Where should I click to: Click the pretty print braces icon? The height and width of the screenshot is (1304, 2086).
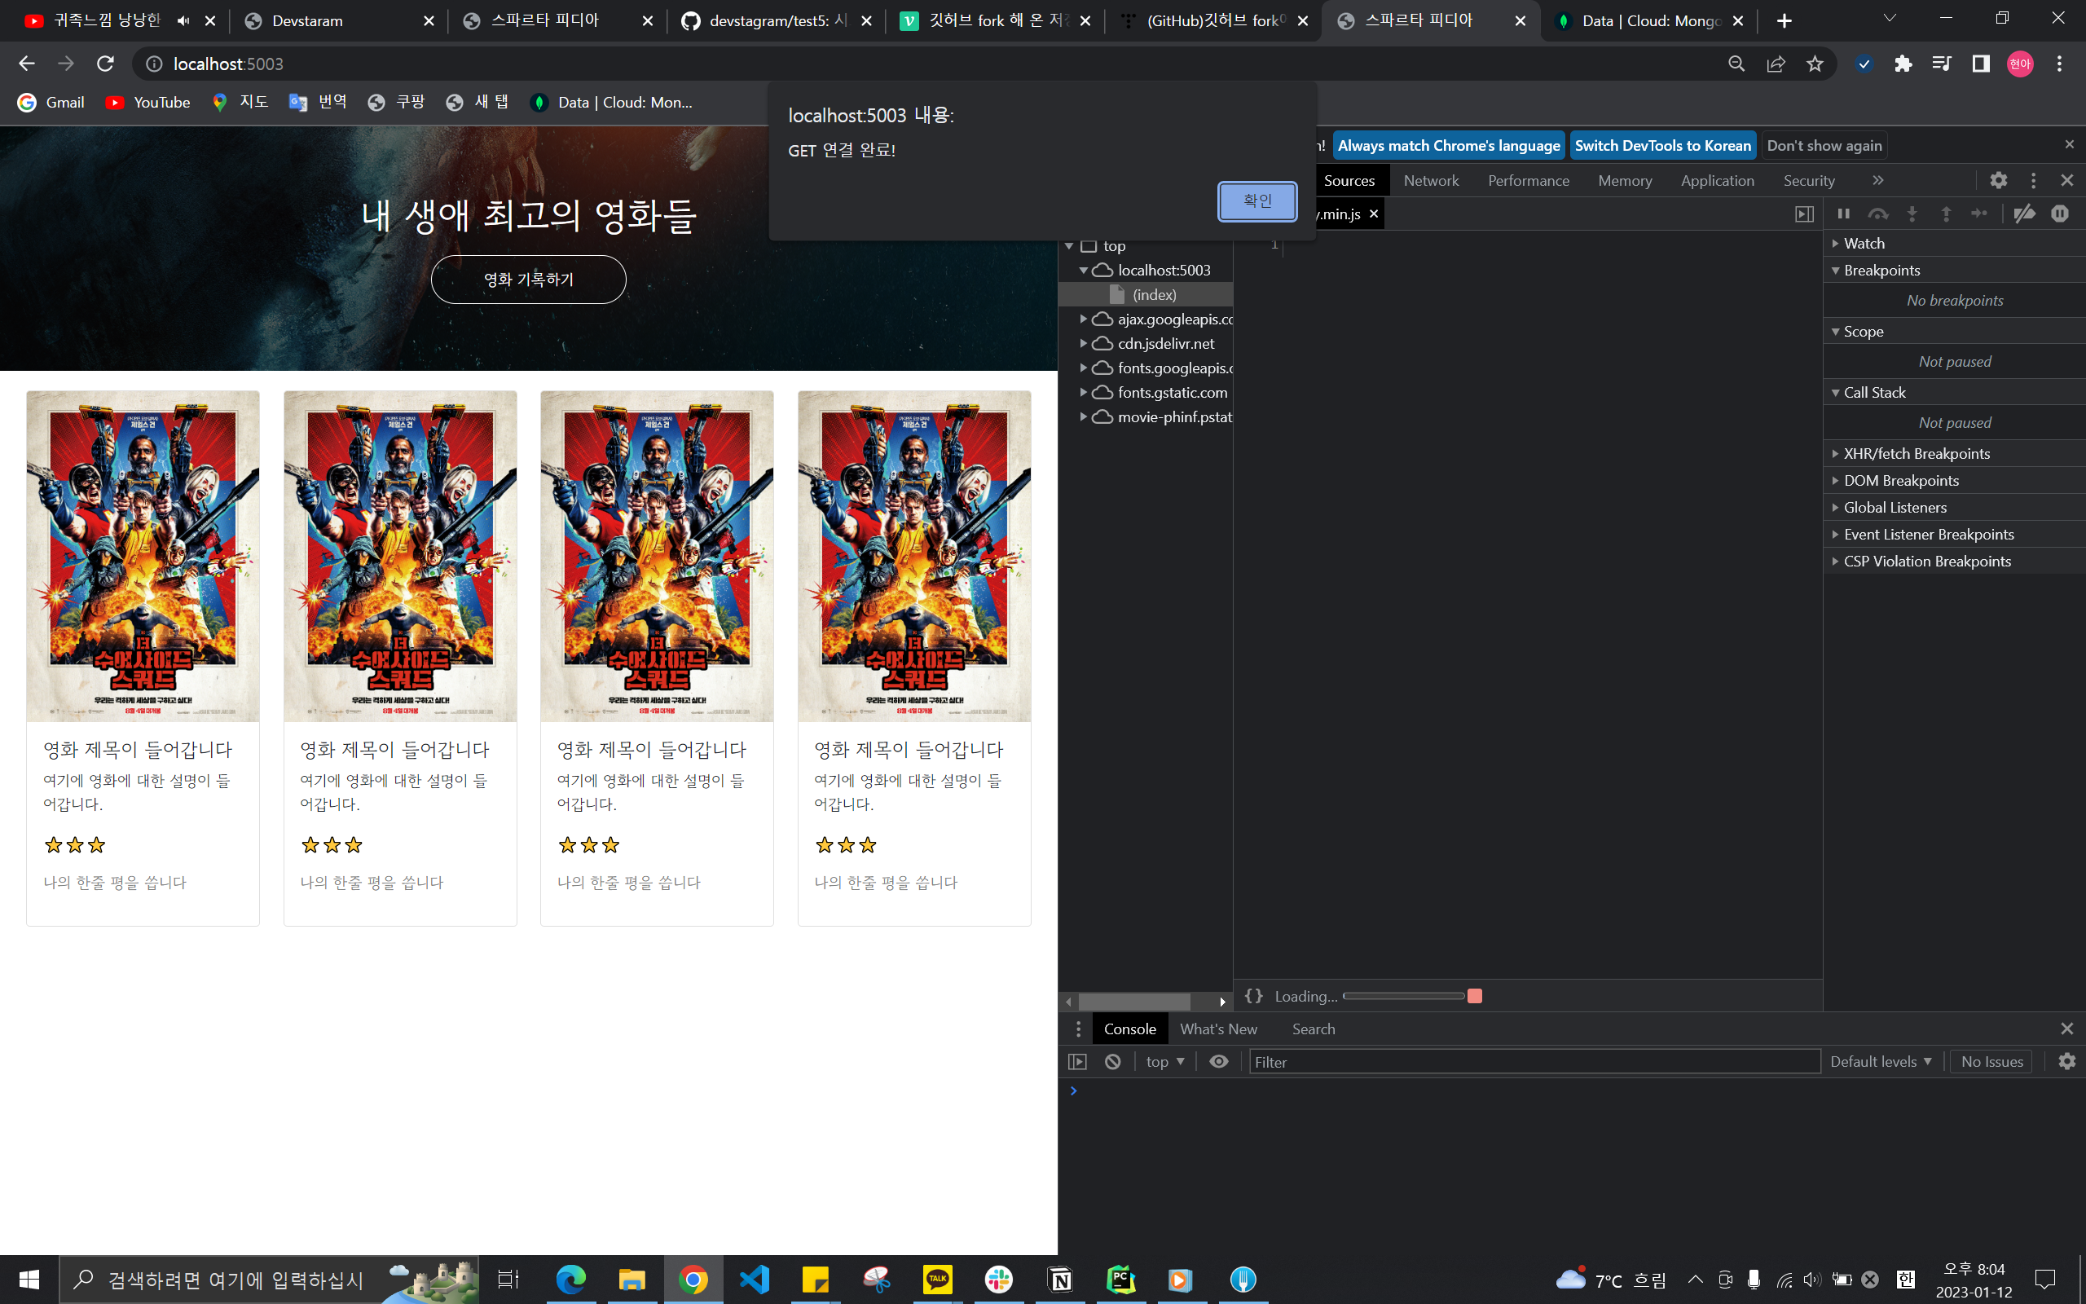coord(1253,996)
